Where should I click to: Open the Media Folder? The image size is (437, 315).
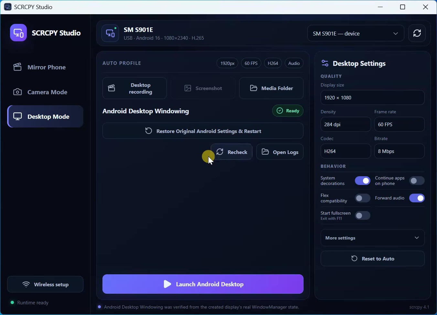[x=272, y=88]
